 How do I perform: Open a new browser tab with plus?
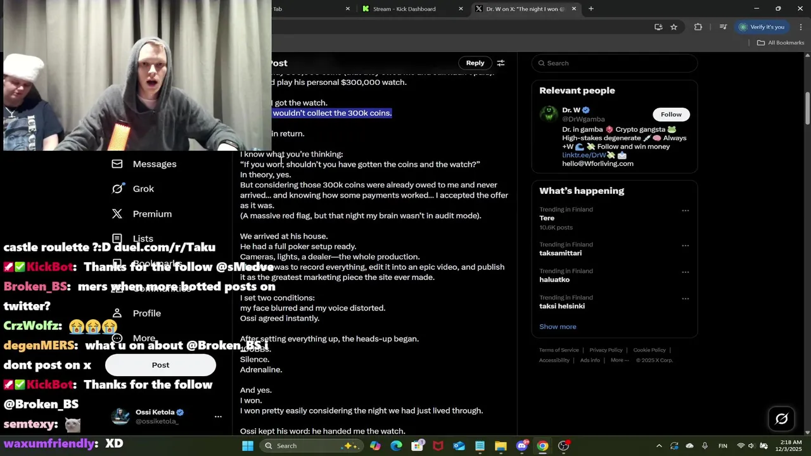click(591, 9)
